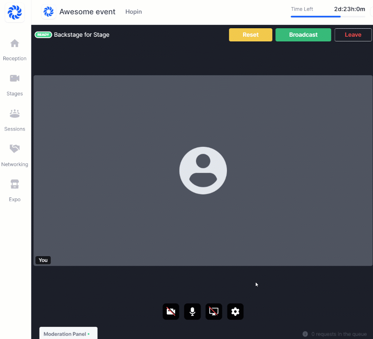373x339 pixels.
Task: Open Networking handshake icon
Action: pyautogui.click(x=15, y=149)
